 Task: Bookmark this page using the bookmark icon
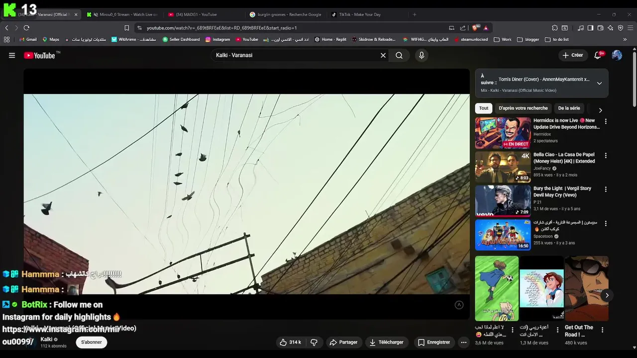tap(126, 28)
